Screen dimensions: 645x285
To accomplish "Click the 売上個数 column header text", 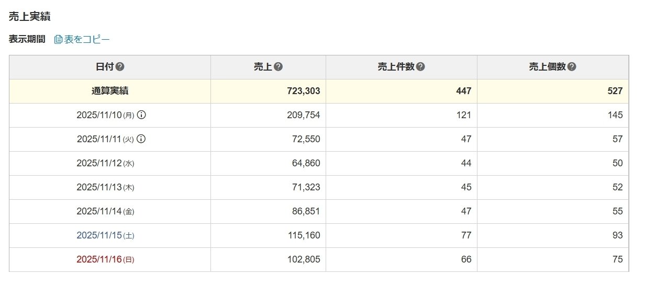I will pos(547,67).
